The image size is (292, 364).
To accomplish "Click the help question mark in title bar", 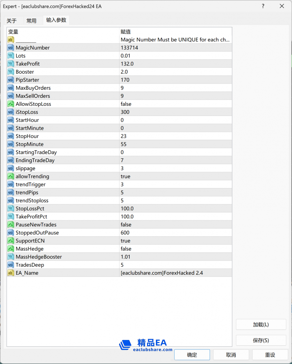I will tap(263, 6).
